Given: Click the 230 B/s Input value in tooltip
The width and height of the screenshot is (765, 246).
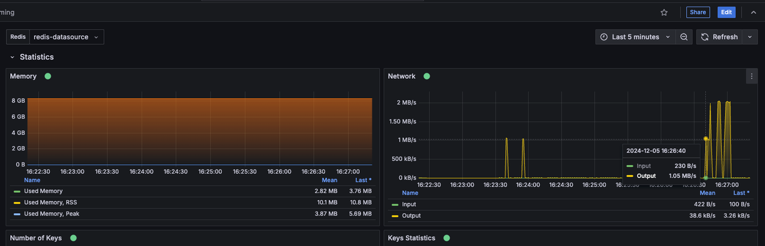Looking at the screenshot, I should click(x=685, y=166).
